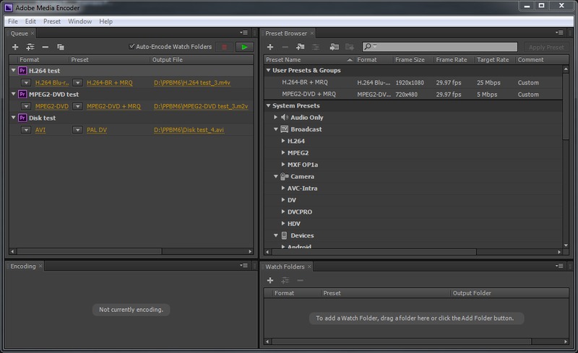This screenshot has width=578, height=353.
Task: Collapse the MPEG2-DVD test queue item
Action: coord(14,95)
